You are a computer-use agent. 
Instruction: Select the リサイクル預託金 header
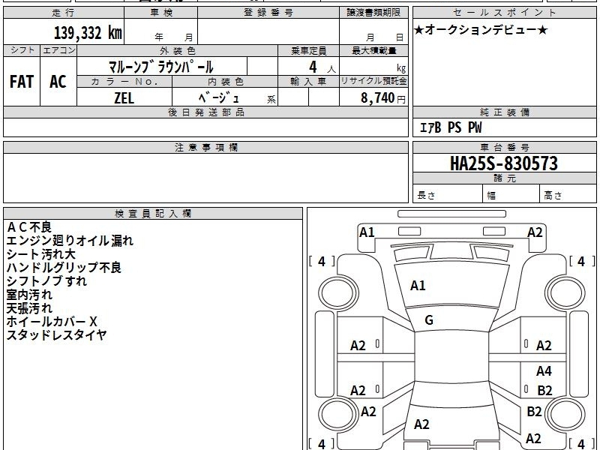click(x=373, y=82)
